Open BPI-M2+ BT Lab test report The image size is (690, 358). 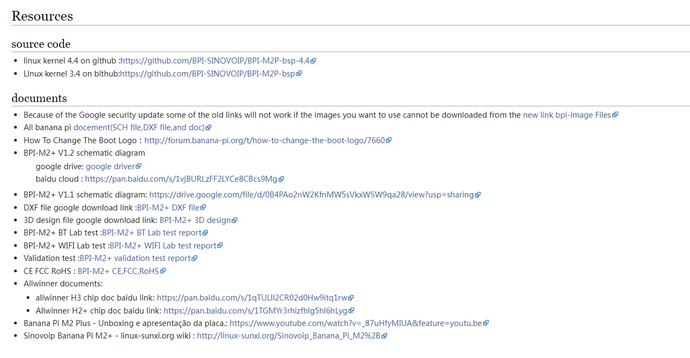pyautogui.click(x=152, y=233)
